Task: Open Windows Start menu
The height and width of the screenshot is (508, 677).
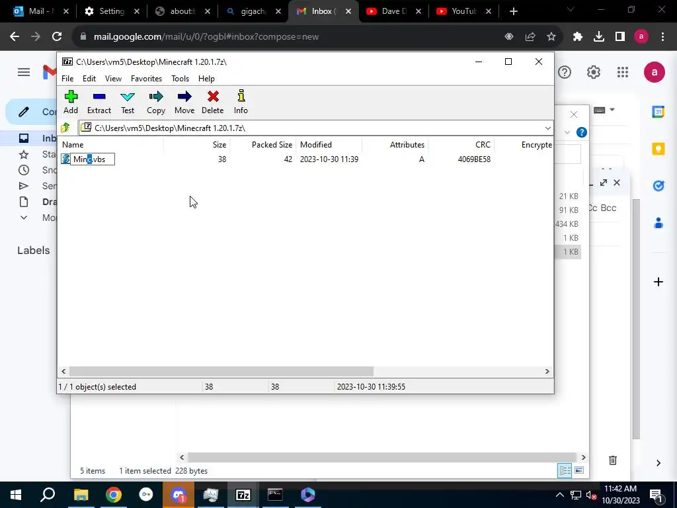Action: coord(16,495)
